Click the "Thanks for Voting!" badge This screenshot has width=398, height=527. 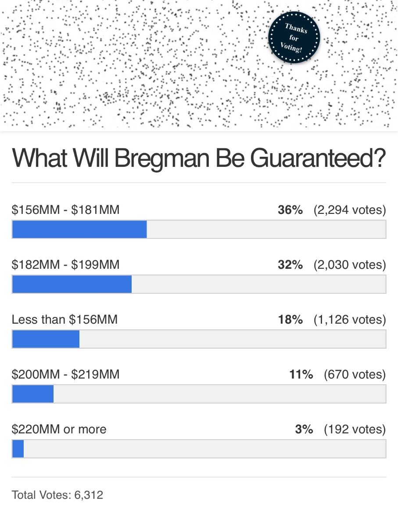tap(294, 38)
